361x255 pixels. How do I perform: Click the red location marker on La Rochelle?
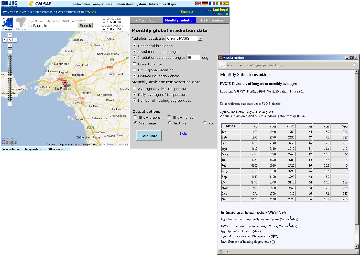coord(65,84)
